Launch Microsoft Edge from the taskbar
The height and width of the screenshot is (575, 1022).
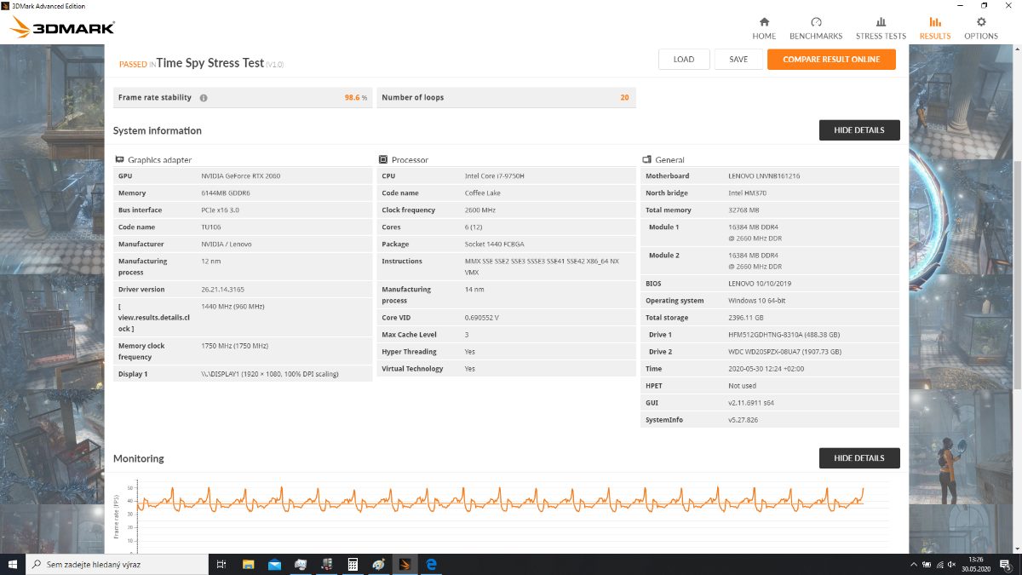(x=431, y=564)
